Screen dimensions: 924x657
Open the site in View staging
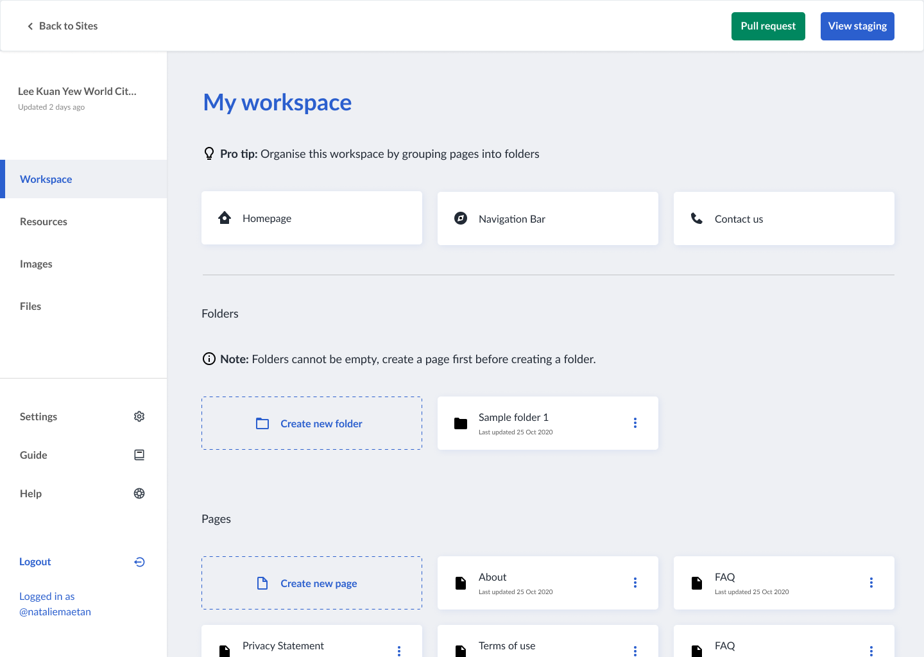[x=857, y=26]
